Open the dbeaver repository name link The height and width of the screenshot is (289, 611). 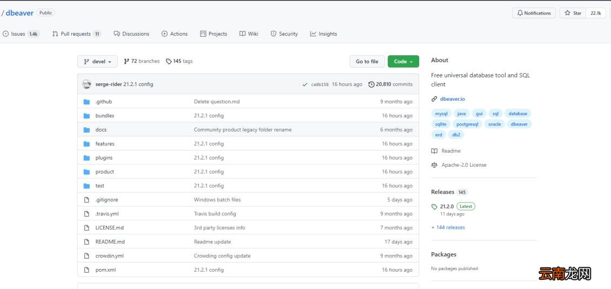19,13
